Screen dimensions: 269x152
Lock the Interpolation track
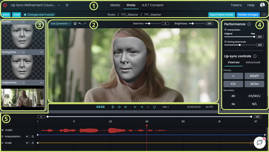pyautogui.click(x=33, y=136)
